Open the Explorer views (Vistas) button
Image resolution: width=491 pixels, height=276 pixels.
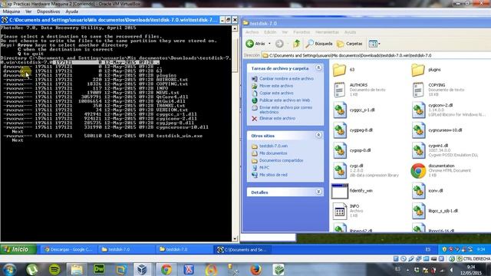[x=373, y=44]
